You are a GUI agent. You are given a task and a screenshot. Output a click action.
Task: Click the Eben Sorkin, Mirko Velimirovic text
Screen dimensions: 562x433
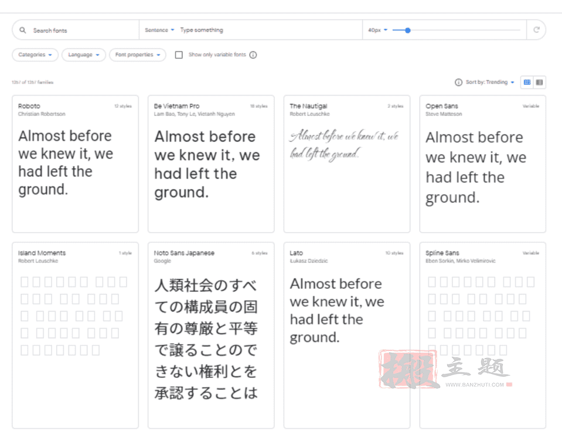pos(461,261)
